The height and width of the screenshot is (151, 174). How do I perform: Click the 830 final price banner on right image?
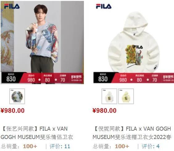pyautogui.click(x=103, y=78)
